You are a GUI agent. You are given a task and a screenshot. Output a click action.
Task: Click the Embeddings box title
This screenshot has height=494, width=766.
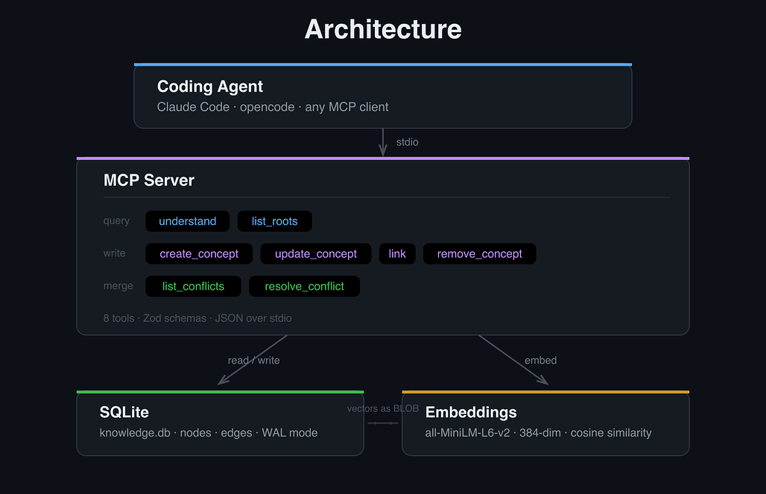pyautogui.click(x=471, y=412)
